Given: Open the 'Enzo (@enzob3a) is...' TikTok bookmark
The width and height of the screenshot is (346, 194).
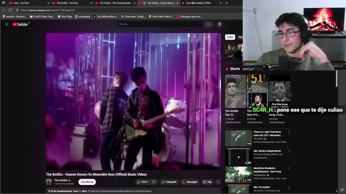Looking at the screenshot, I should point(105,16).
